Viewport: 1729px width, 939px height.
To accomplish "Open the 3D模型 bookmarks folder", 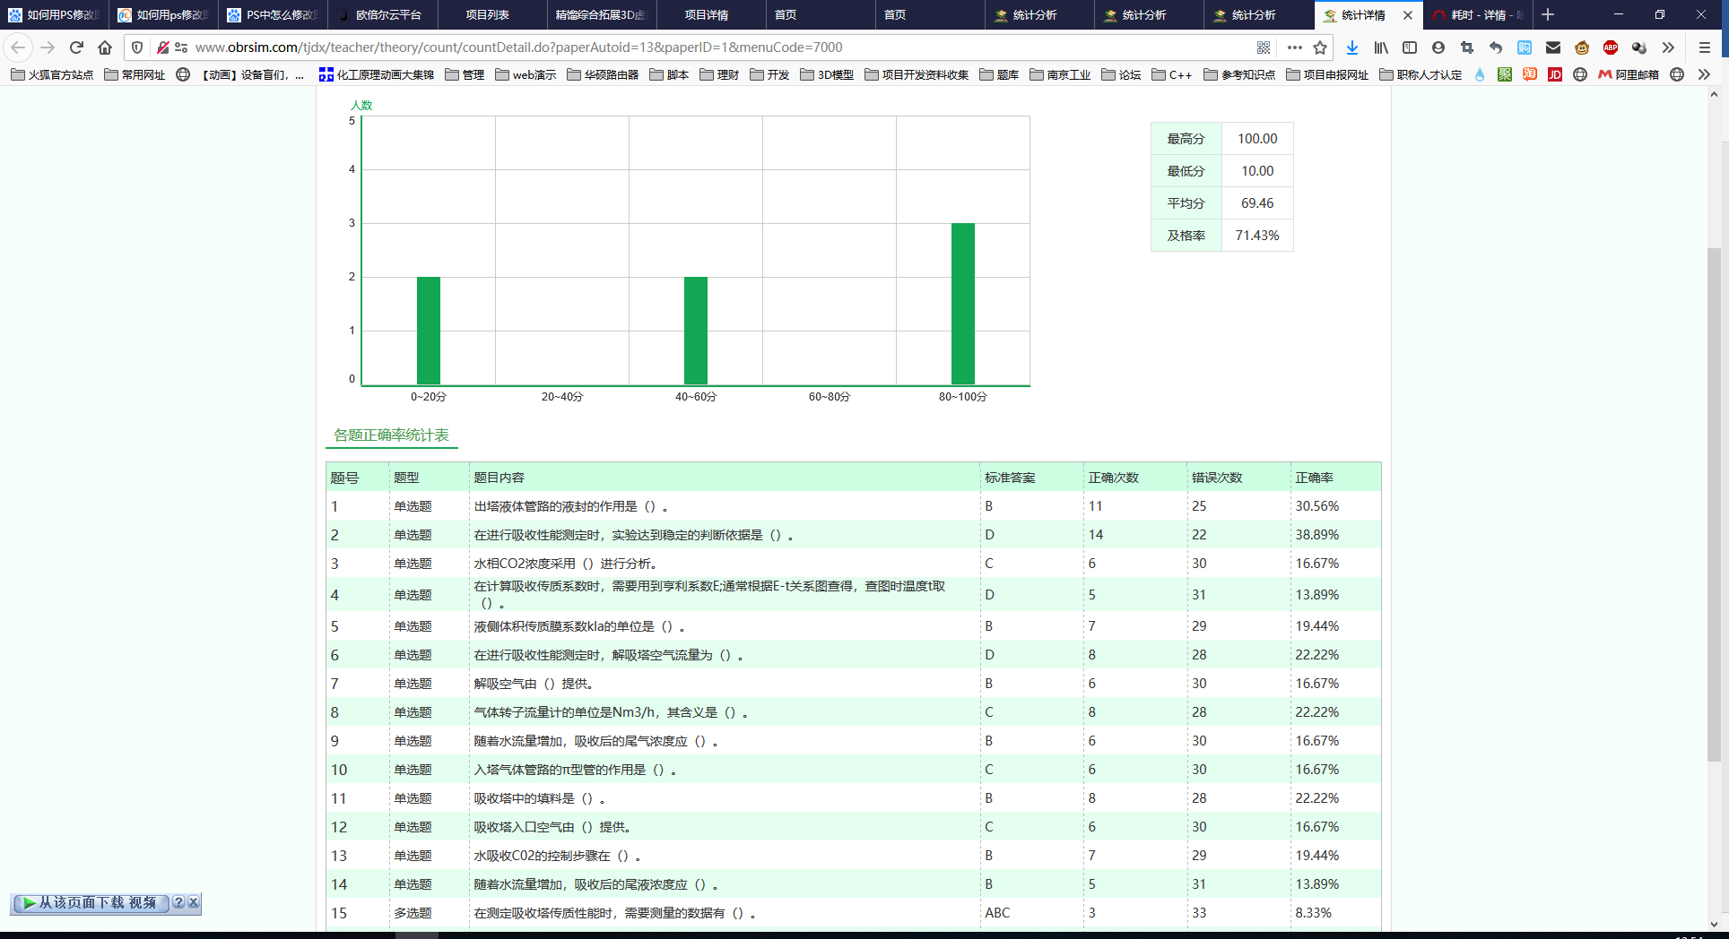I will 827,74.
